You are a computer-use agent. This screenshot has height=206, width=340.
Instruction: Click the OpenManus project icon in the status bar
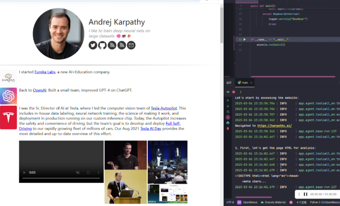tap(239, 203)
